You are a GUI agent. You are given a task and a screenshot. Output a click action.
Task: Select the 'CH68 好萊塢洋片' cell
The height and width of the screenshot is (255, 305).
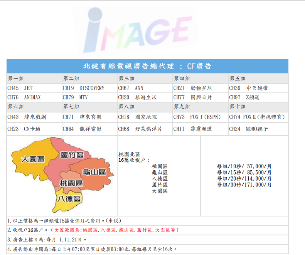[x=145, y=129]
